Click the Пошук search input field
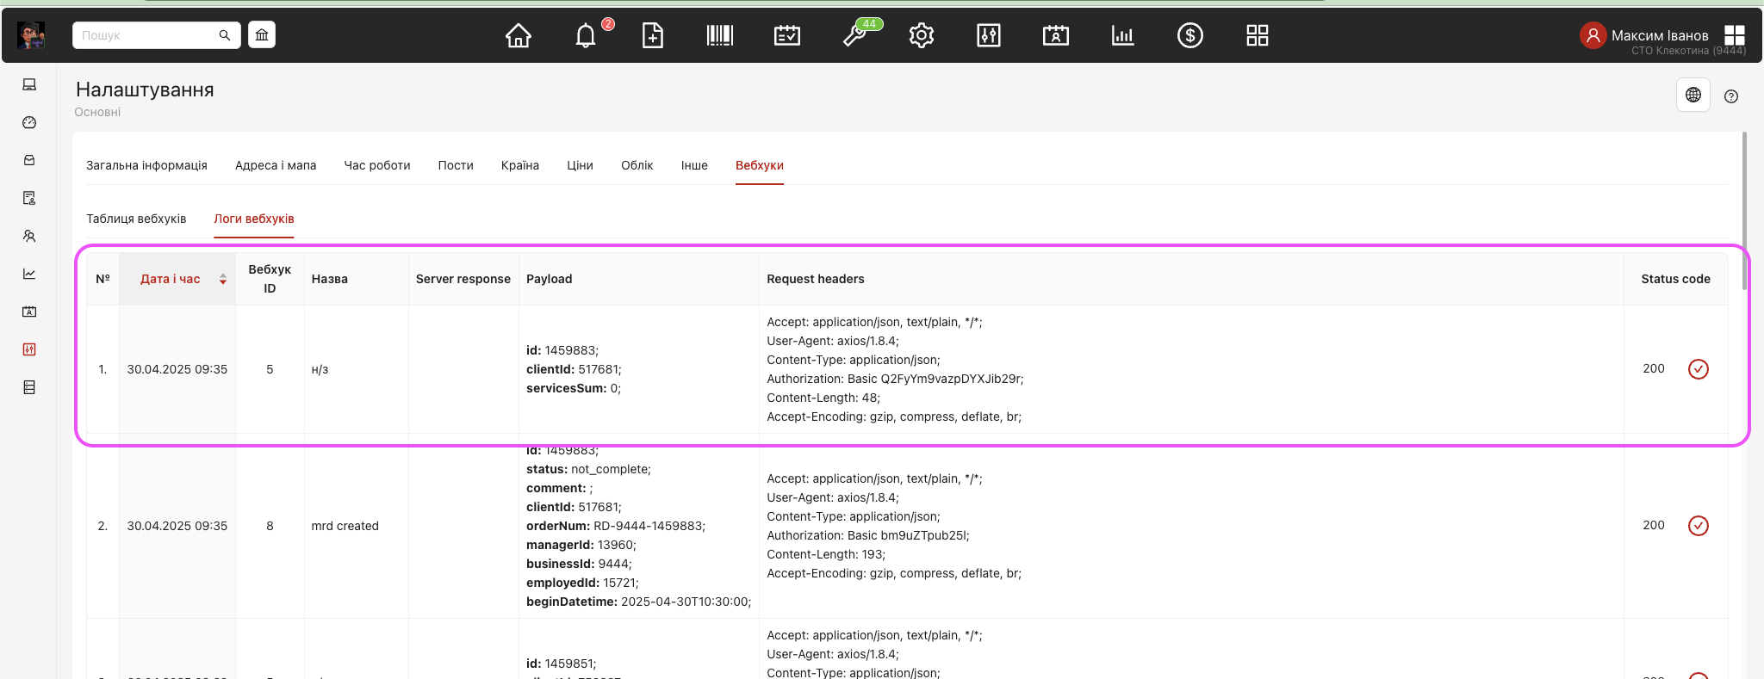 pyautogui.click(x=146, y=35)
